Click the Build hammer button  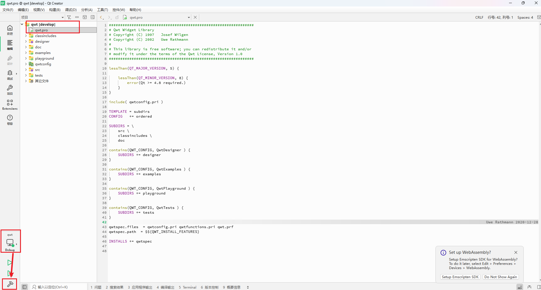coord(10,284)
